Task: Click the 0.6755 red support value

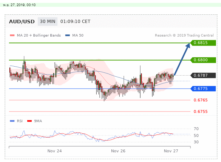Action: click(x=201, y=111)
